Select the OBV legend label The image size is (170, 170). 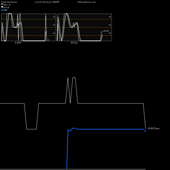pos(5,10)
